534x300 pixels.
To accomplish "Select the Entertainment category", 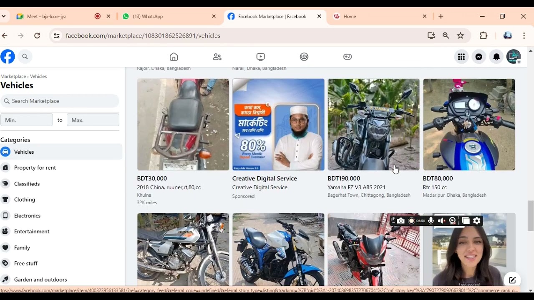I will coord(61,231).
